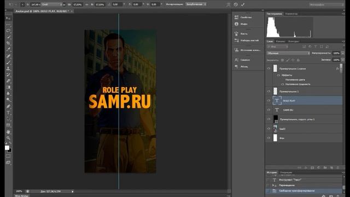Select the Инструмент Текст history state
Image resolution: width=350 pixels, height=197 pixels.
(304, 180)
